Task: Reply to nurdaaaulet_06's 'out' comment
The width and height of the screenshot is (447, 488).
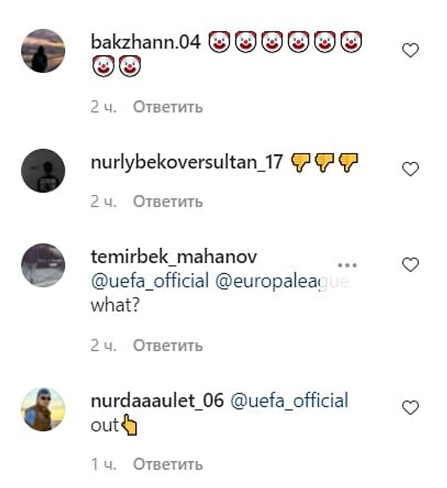Action: click(x=168, y=464)
